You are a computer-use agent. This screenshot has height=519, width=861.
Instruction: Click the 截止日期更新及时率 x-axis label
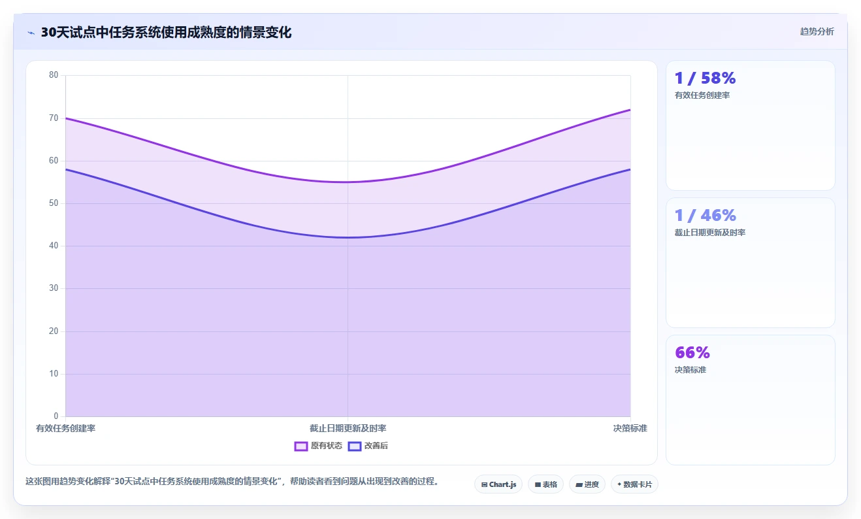[348, 428]
